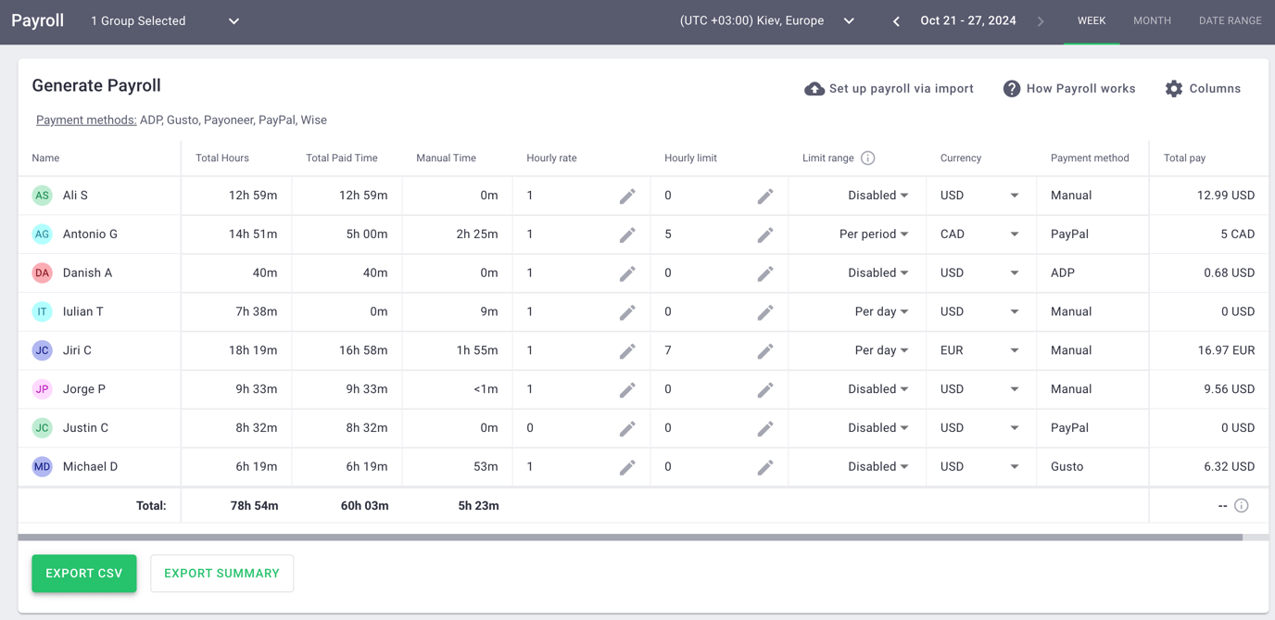The image size is (1275, 620).
Task: Select the DATE RANGE tab
Action: tap(1230, 19)
